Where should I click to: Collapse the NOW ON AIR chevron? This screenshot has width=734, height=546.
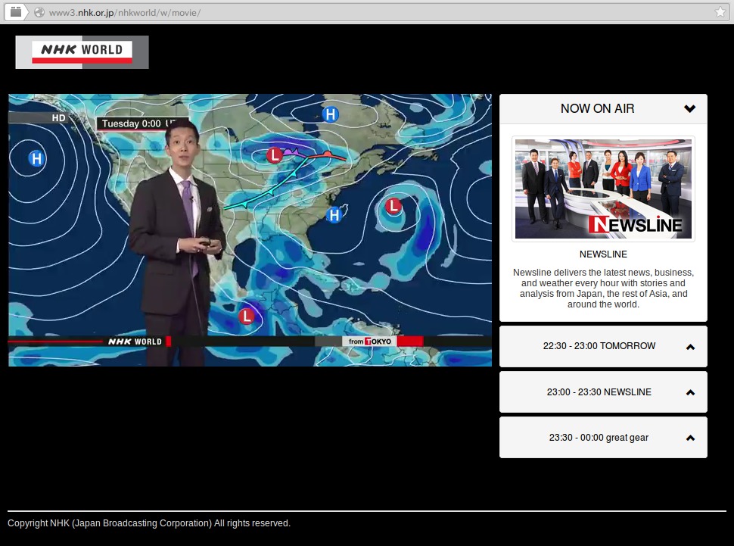point(689,109)
